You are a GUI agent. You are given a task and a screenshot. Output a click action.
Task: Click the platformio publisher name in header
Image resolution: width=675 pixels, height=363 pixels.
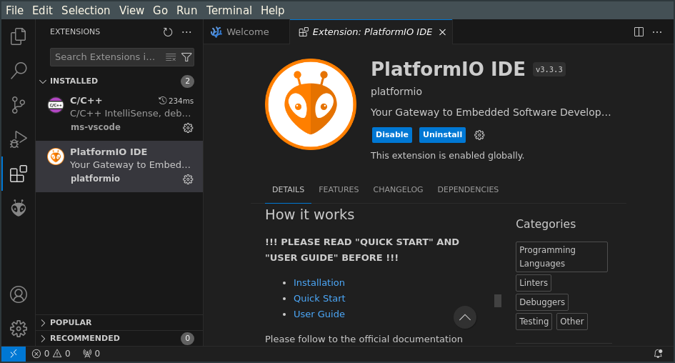coord(396,91)
